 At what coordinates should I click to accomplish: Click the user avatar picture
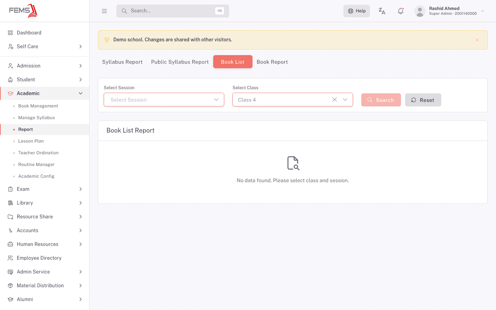click(420, 11)
